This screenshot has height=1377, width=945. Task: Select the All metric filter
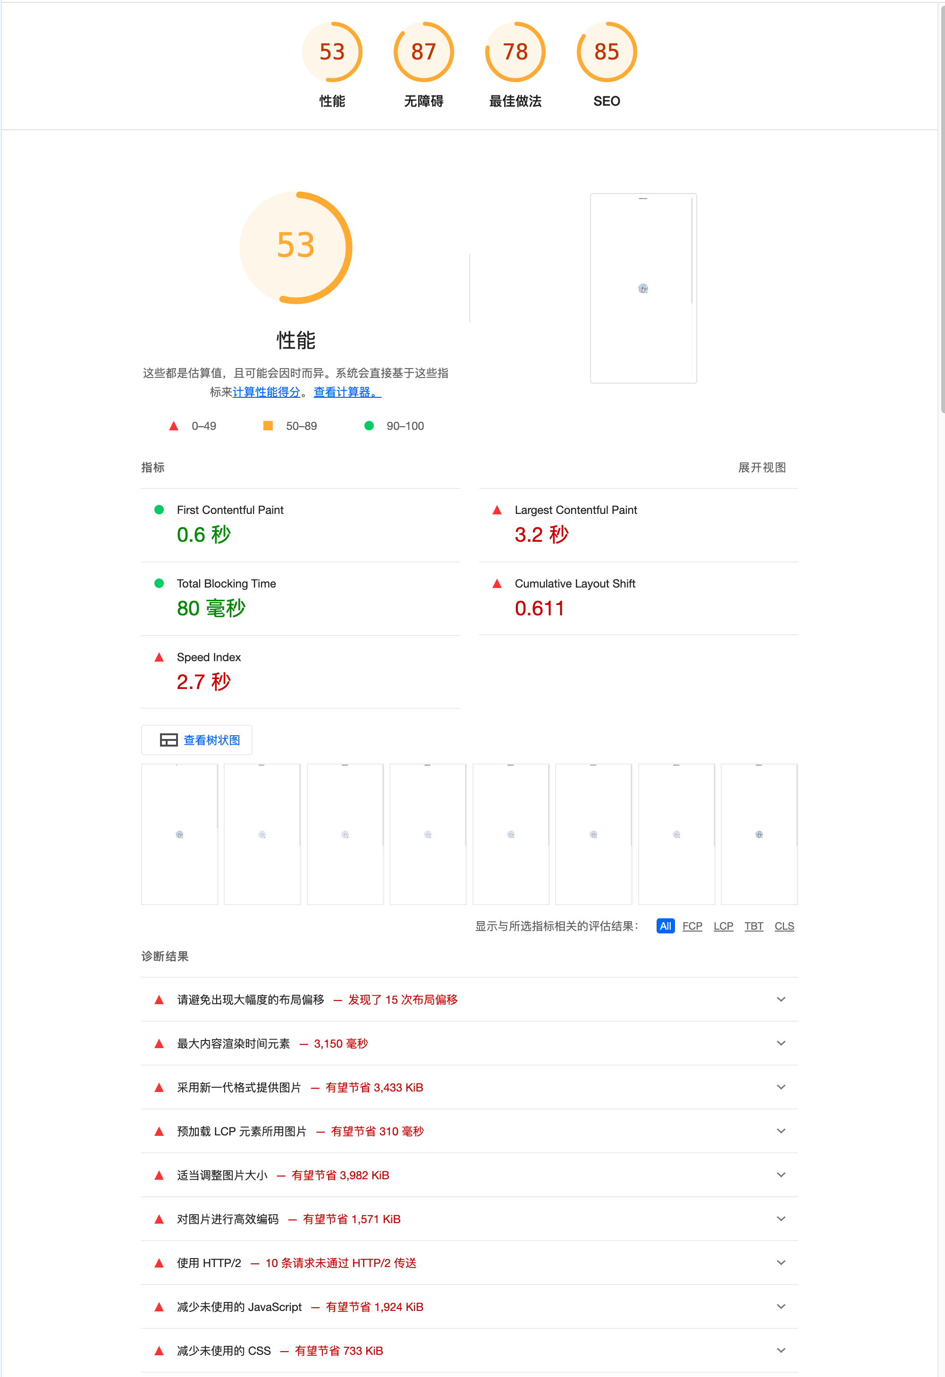coord(665,926)
